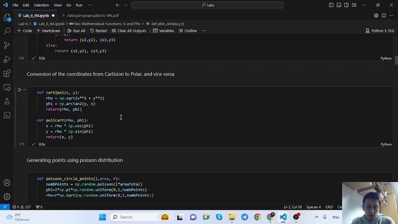Open the Testing flask view

[7, 101]
